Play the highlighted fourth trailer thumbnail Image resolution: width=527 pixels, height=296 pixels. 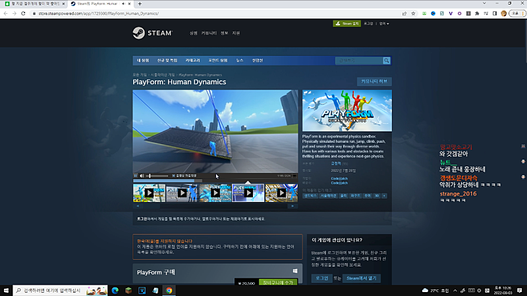(x=248, y=193)
